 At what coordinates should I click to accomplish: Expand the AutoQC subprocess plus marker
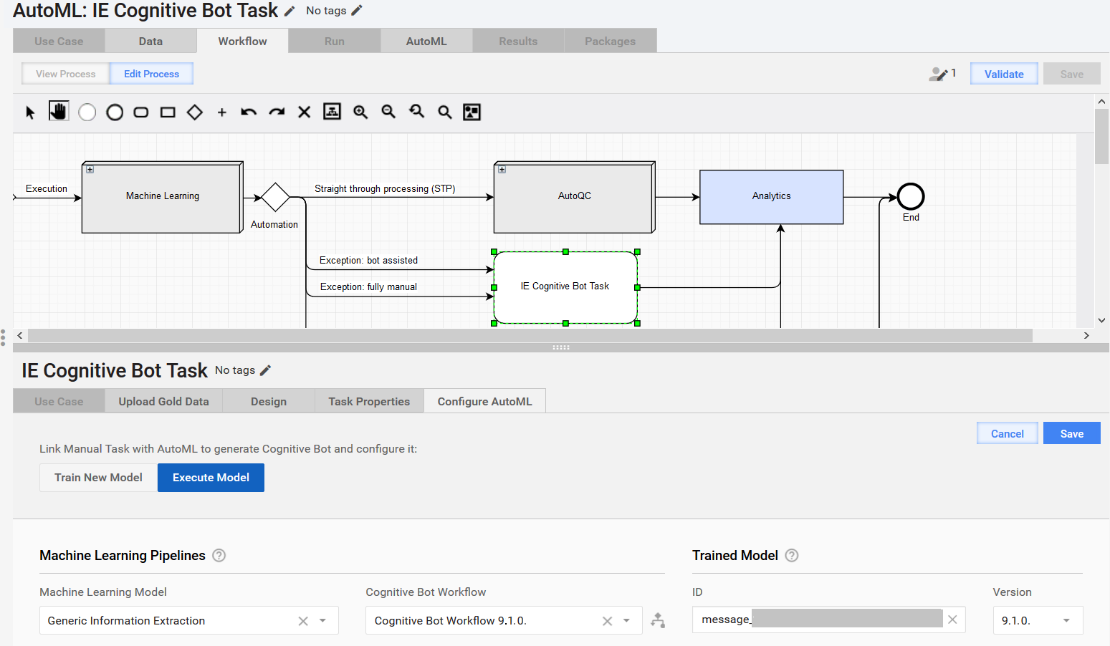(x=502, y=170)
